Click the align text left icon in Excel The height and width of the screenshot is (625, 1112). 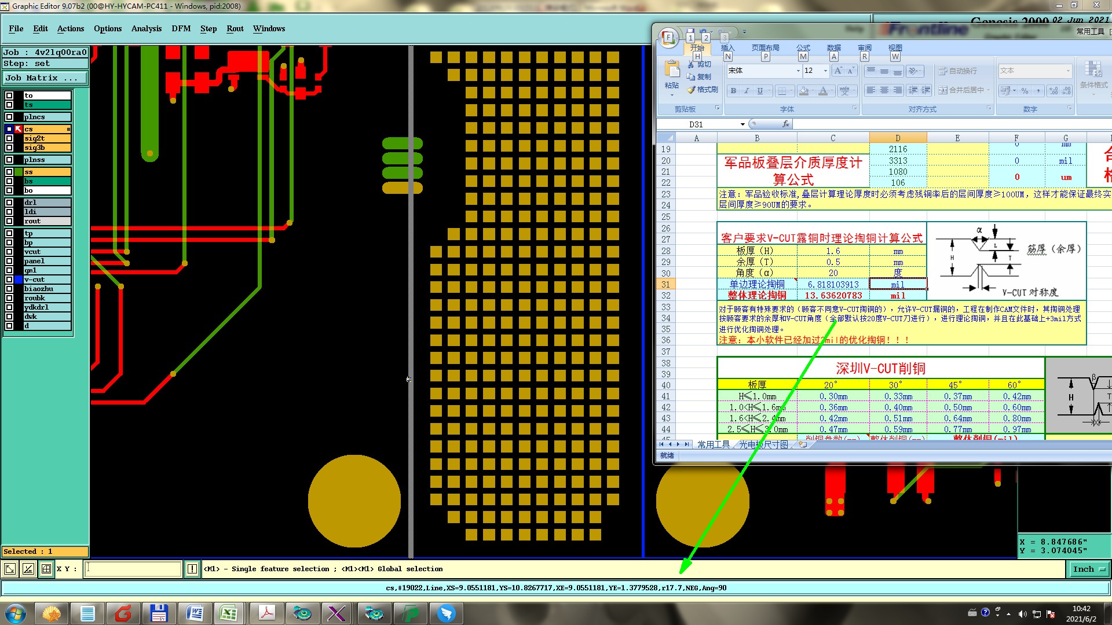click(x=870, y=90)
